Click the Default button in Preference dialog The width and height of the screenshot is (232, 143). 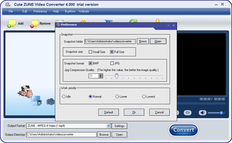pos(109,112)
